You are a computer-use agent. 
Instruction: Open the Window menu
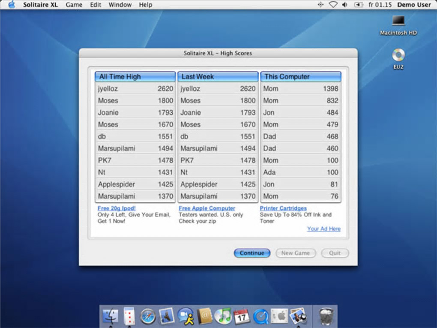click(x=120, y=5)
